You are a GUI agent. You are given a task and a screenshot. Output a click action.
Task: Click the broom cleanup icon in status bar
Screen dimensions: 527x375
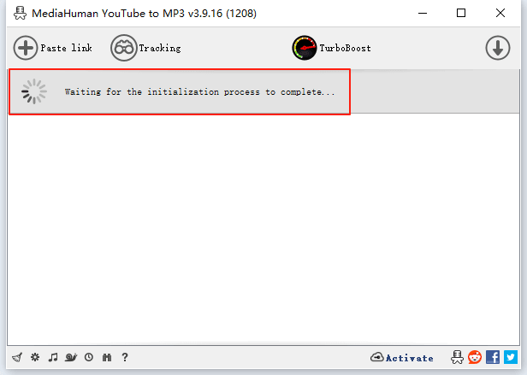tap(16, 358)
